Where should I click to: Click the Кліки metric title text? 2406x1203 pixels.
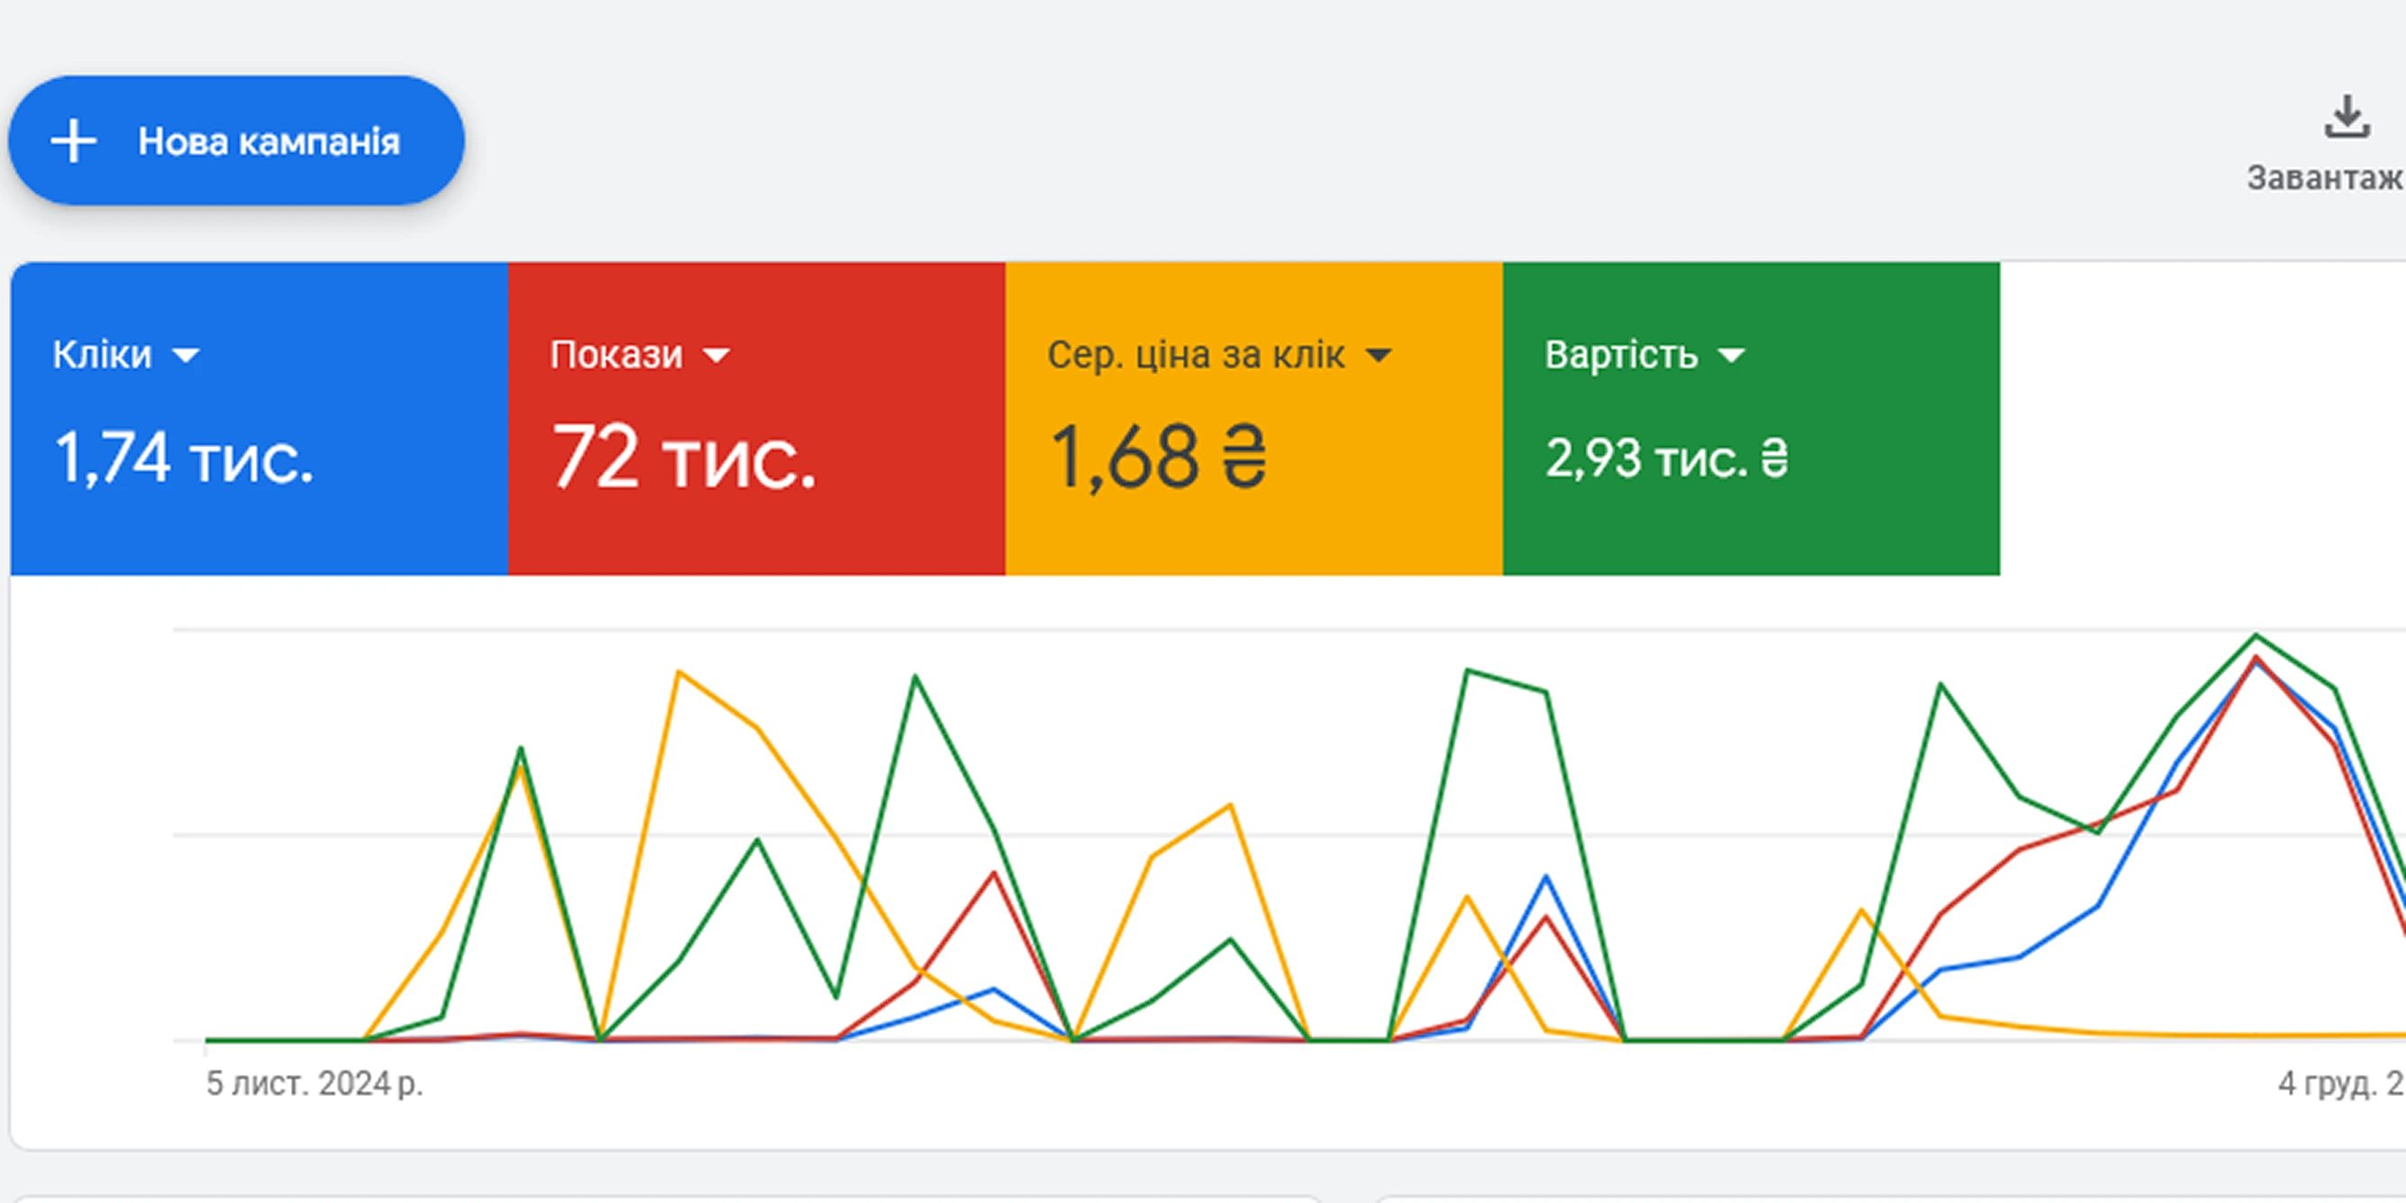[x=102, y=355]
